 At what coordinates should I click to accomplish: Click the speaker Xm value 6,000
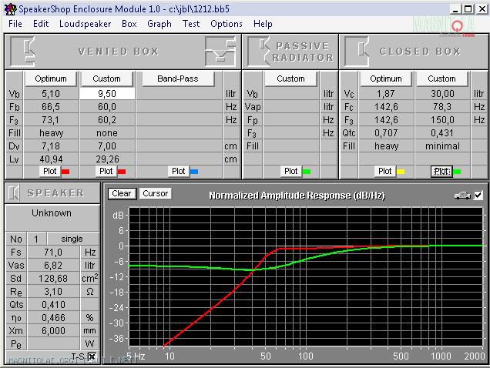pos(53,331)
